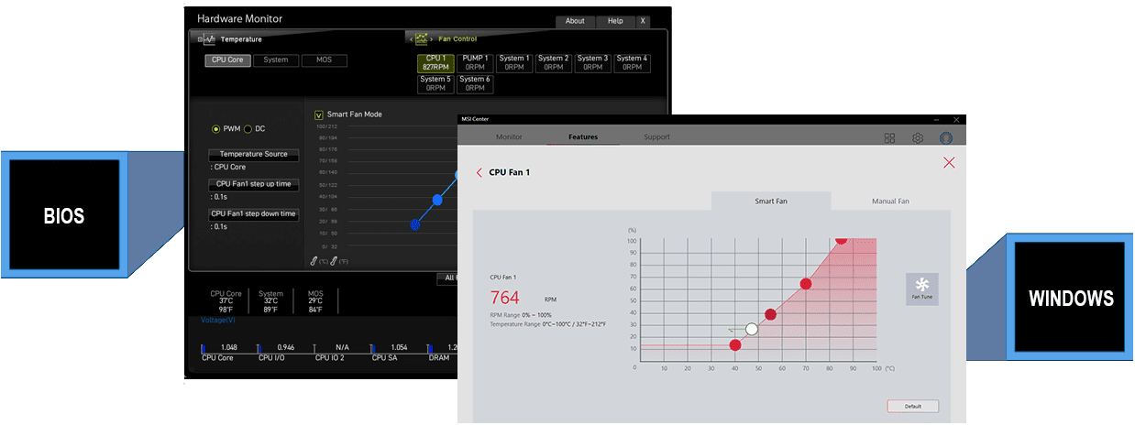This screenshot has width=1135, height=436.
Task: Open MSI Center settings gear
Action: click(917, 137)
